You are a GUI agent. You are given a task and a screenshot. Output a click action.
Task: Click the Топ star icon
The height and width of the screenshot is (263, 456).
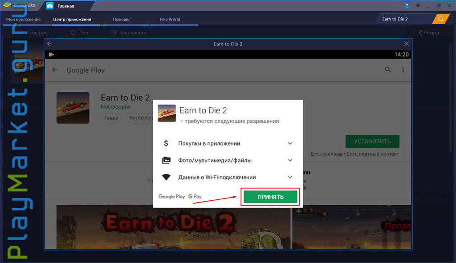tap(73, 32)
